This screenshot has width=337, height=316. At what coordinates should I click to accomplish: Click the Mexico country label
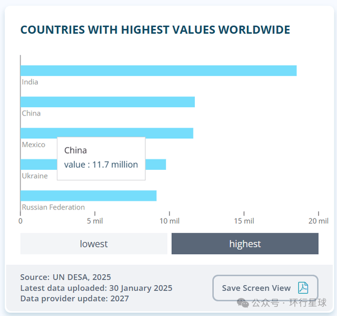click(x=34, y=145)
